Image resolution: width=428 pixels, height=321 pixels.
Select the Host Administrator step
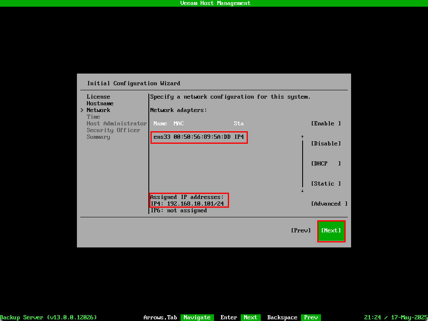117,124
